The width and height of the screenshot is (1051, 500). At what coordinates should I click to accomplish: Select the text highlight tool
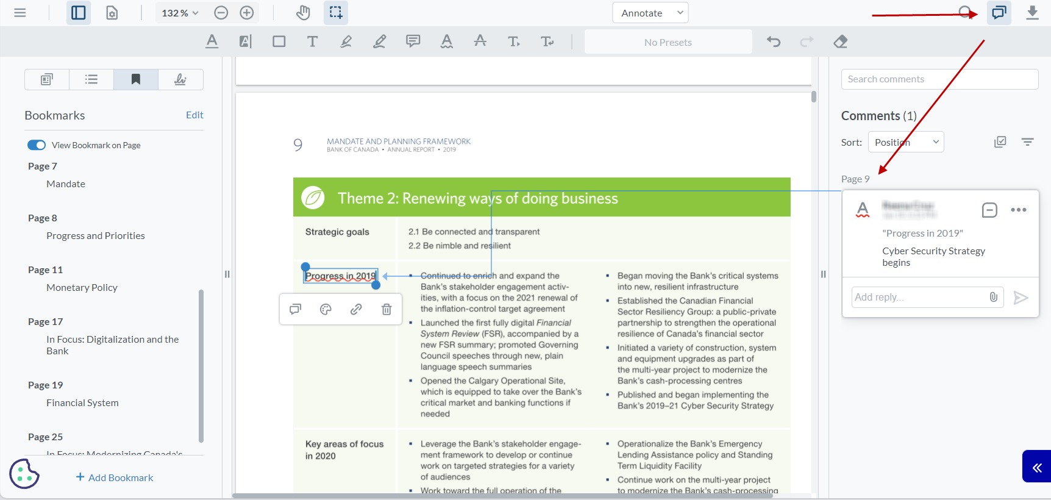[246, 41]
